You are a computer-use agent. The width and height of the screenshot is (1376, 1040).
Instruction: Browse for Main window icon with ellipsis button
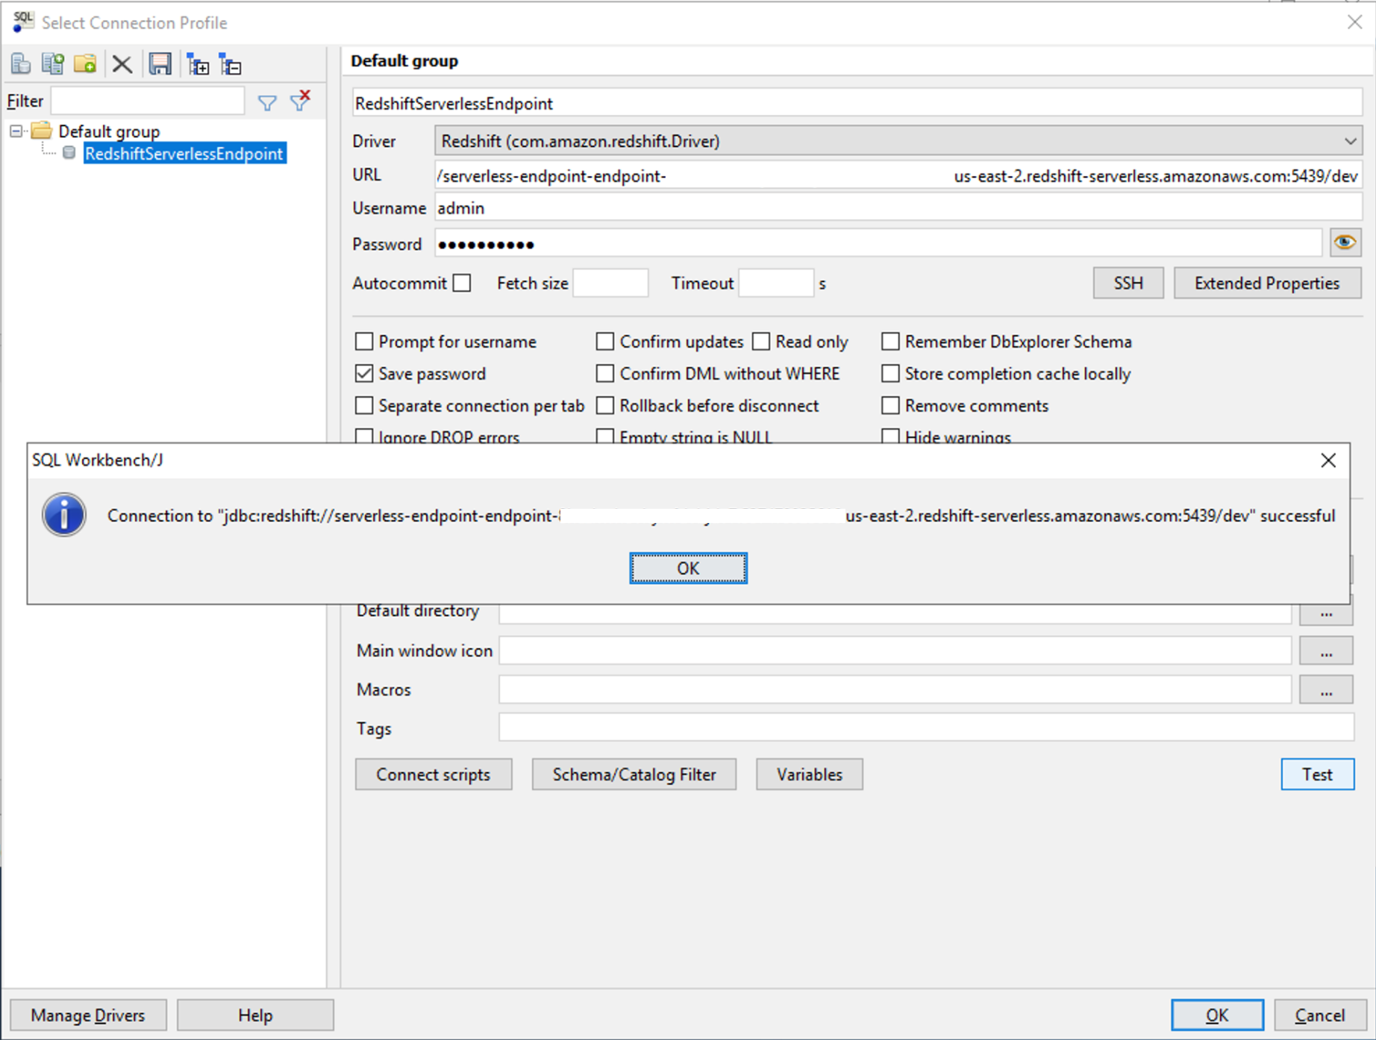pos(1326,651)
